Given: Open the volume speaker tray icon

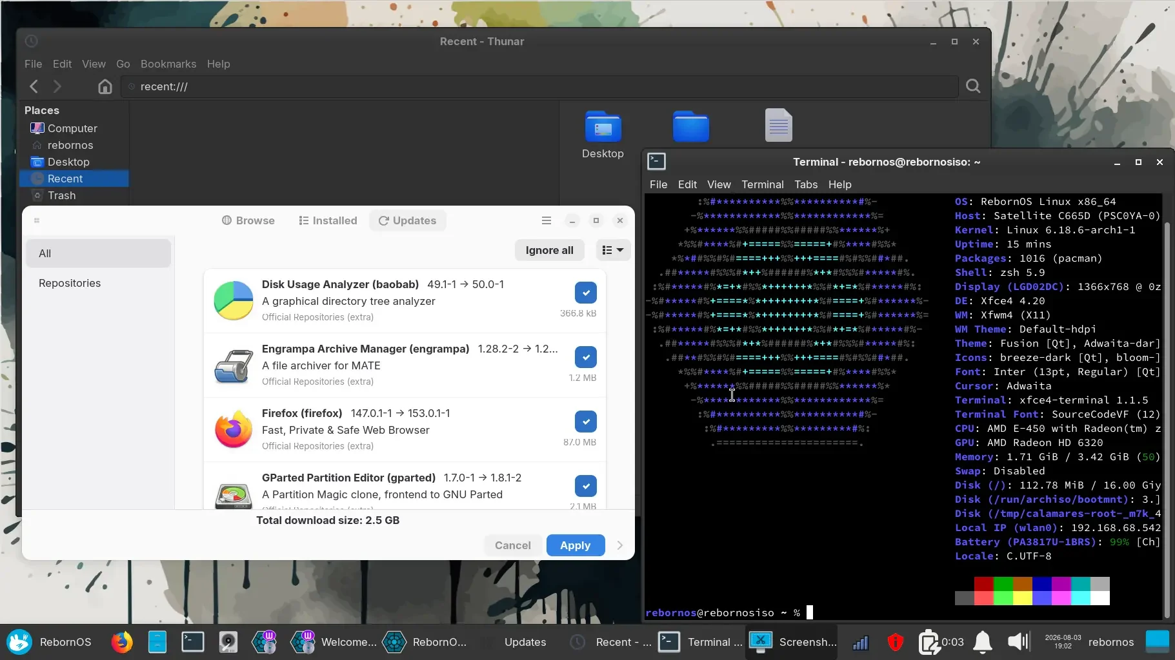Looking at the screenshot, I should (x=1018, y=642).
